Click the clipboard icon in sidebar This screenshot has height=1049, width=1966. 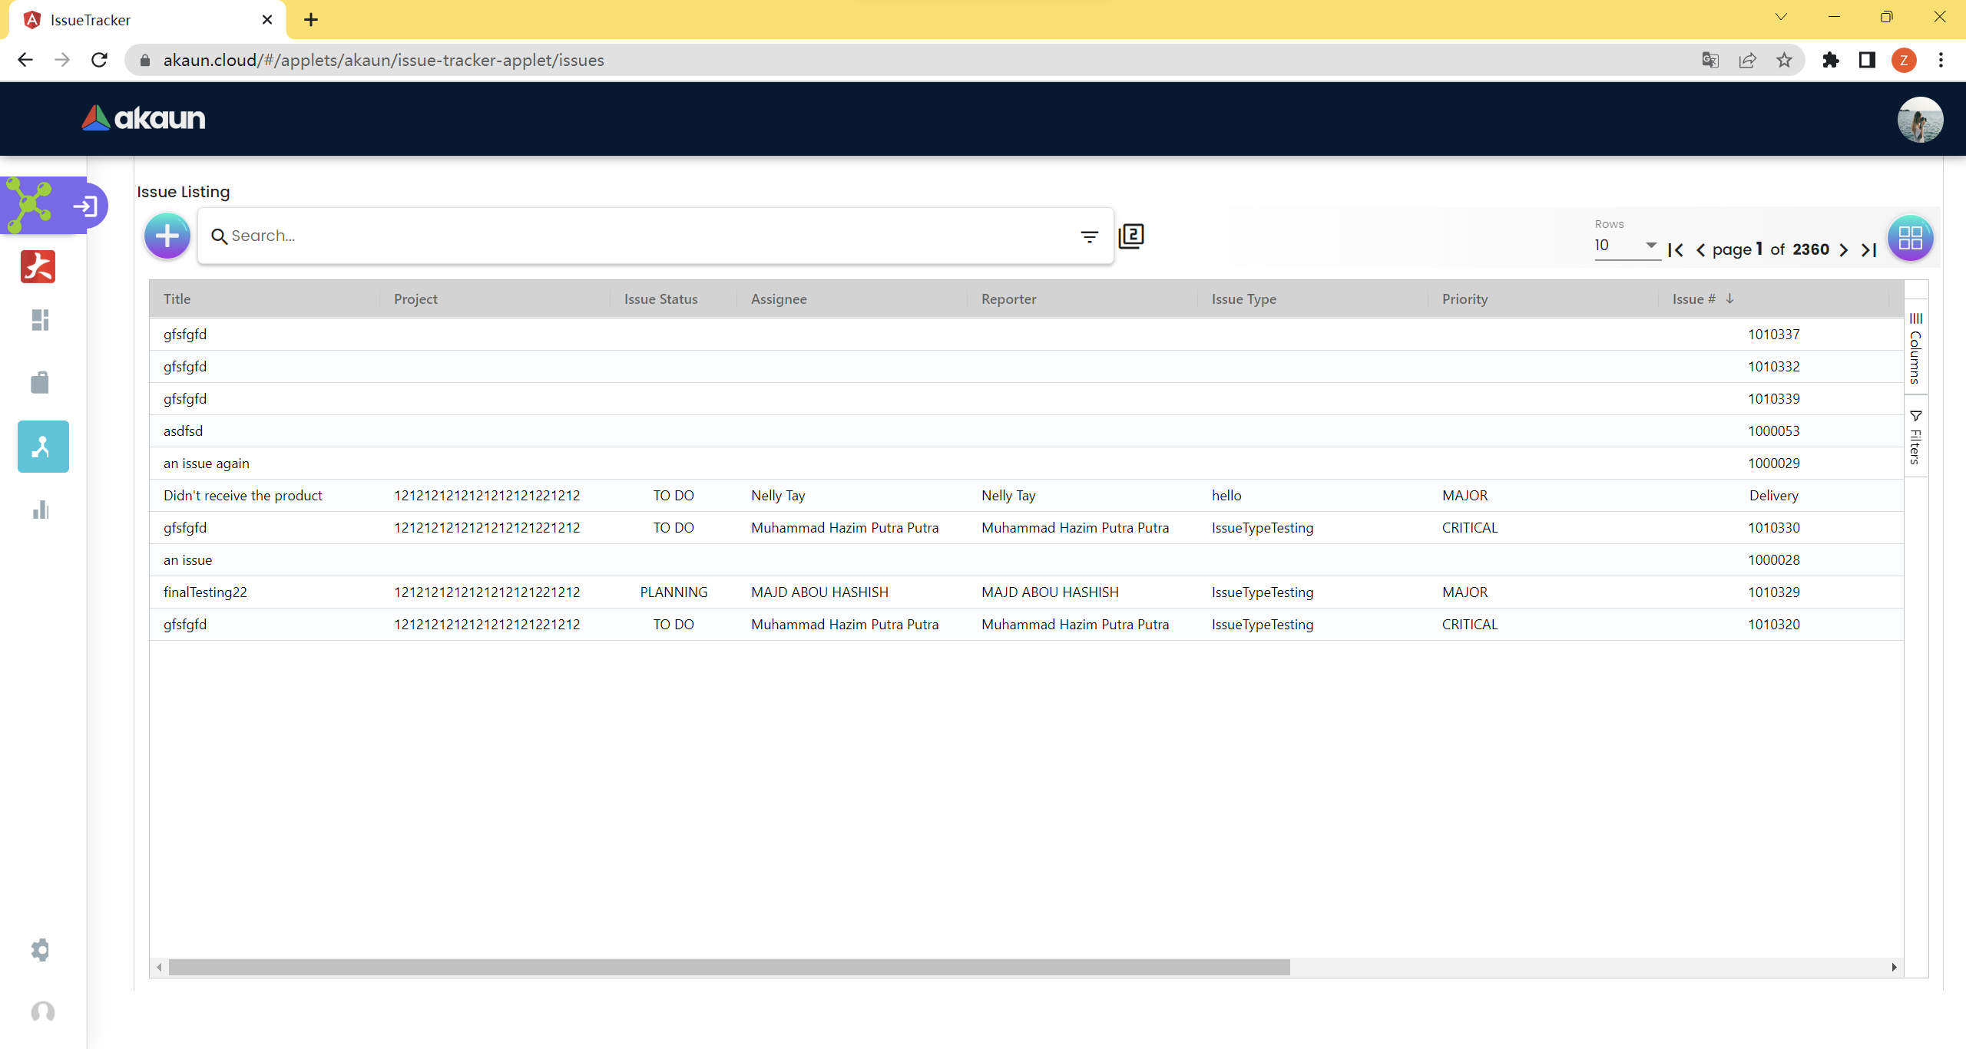click(x=40, y=382)
